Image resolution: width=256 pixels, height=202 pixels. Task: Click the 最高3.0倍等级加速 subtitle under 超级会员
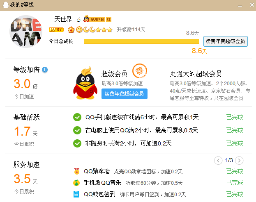[122, 84]
